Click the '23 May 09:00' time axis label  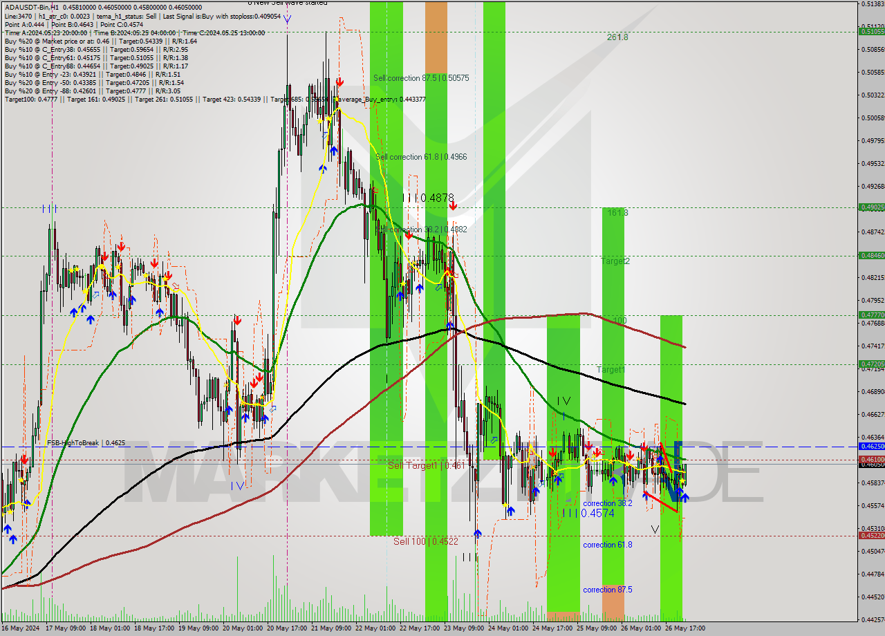pyautogui.click(x=463, y=628)
